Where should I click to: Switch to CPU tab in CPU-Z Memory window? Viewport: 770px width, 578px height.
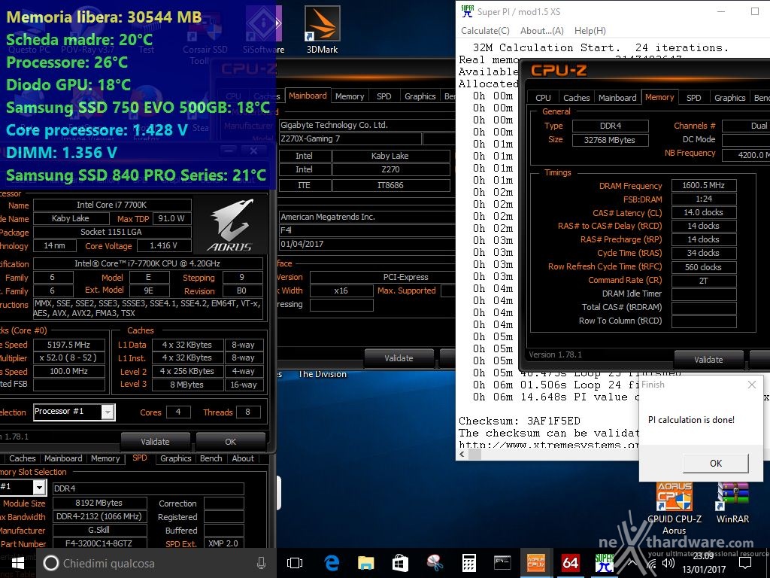click(x=543, y=98)
